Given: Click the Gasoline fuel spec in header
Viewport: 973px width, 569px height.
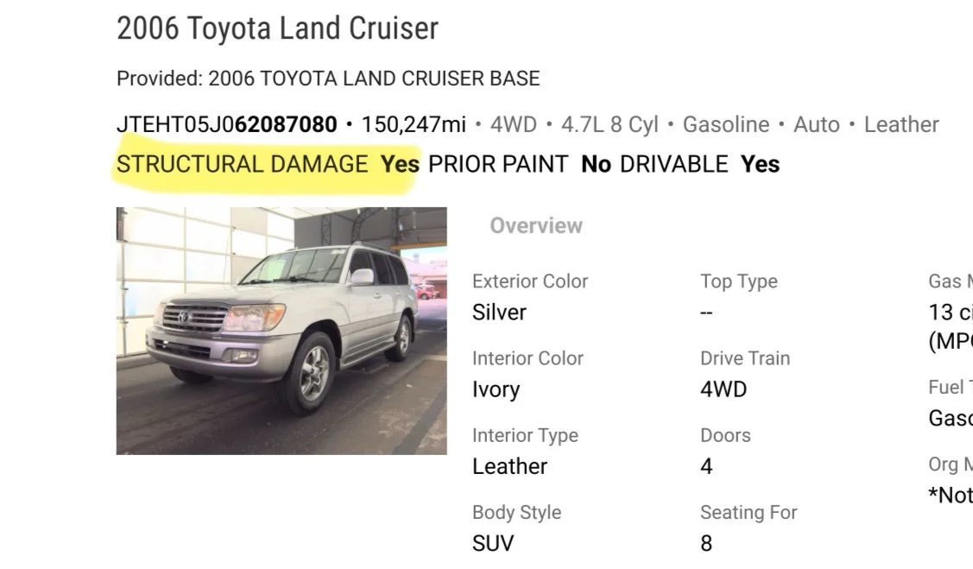Looking at the screenshot, I should click(x=726, y=124).
